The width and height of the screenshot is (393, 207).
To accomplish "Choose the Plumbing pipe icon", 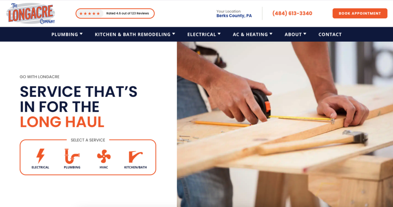I will tap(72, 156).
